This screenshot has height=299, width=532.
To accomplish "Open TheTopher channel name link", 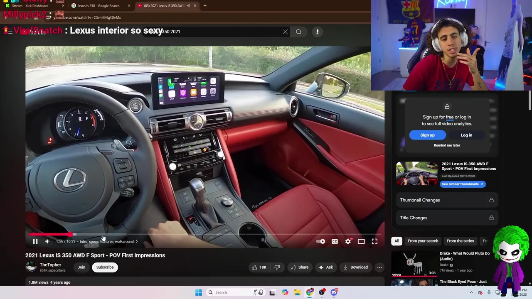I will pos(50,265).
